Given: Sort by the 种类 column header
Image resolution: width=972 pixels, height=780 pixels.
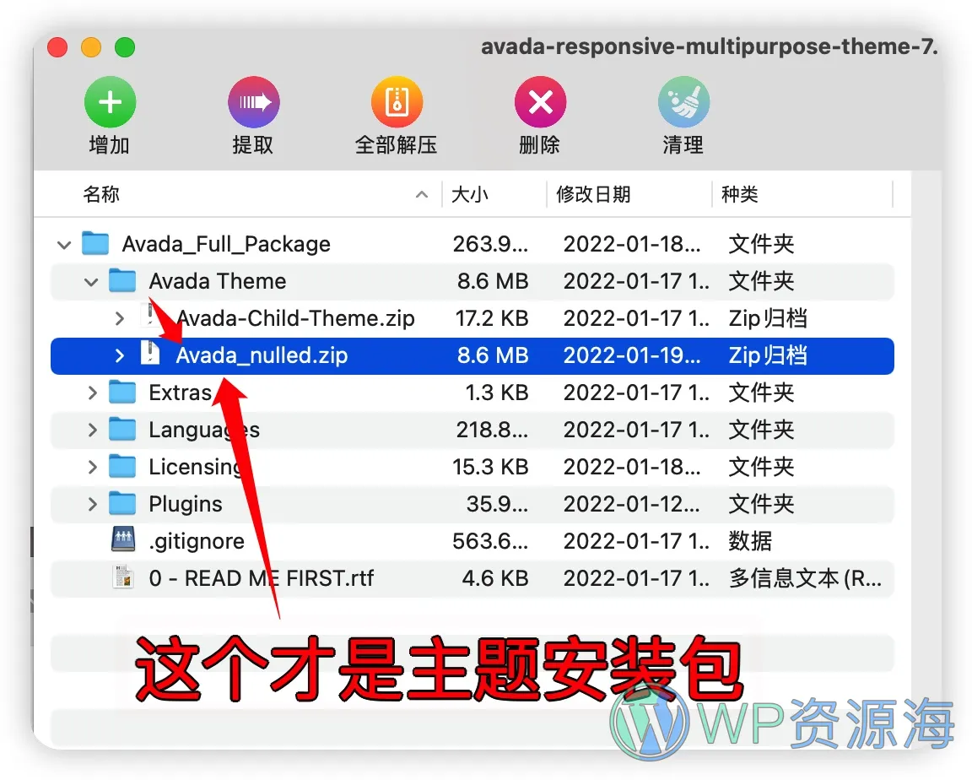Looking at the screenshot, I should [739, 194].
